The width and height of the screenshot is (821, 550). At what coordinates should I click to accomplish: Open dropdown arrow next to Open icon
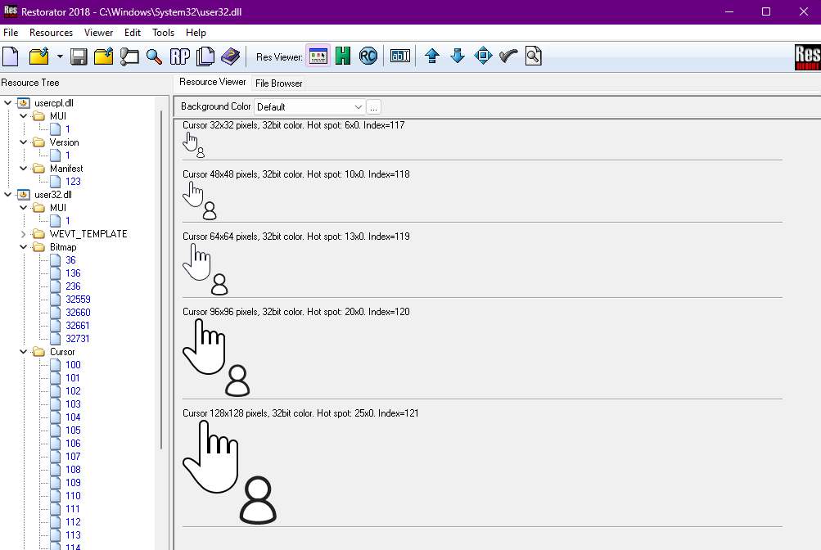point(60,56)
